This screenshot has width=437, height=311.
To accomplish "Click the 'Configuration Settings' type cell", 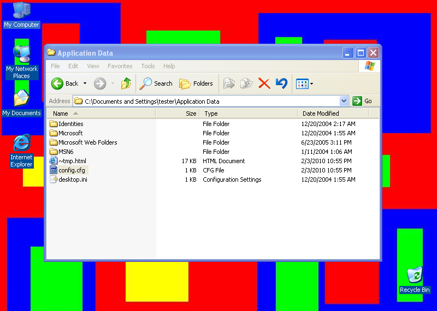I will click(232, 180).
